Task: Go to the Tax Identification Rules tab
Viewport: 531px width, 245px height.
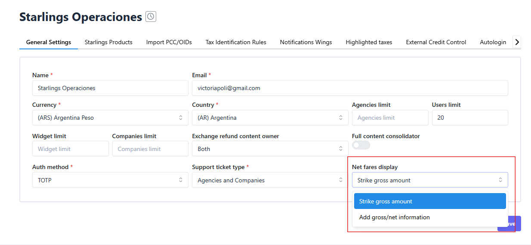Action: (236, 42)
